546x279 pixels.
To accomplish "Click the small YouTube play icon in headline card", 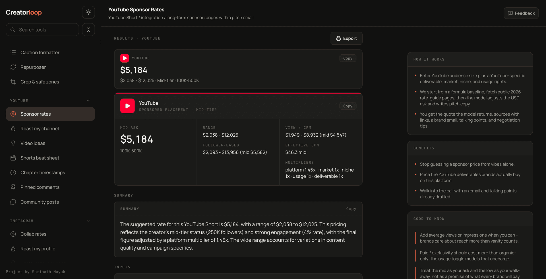I will point(125,58).
